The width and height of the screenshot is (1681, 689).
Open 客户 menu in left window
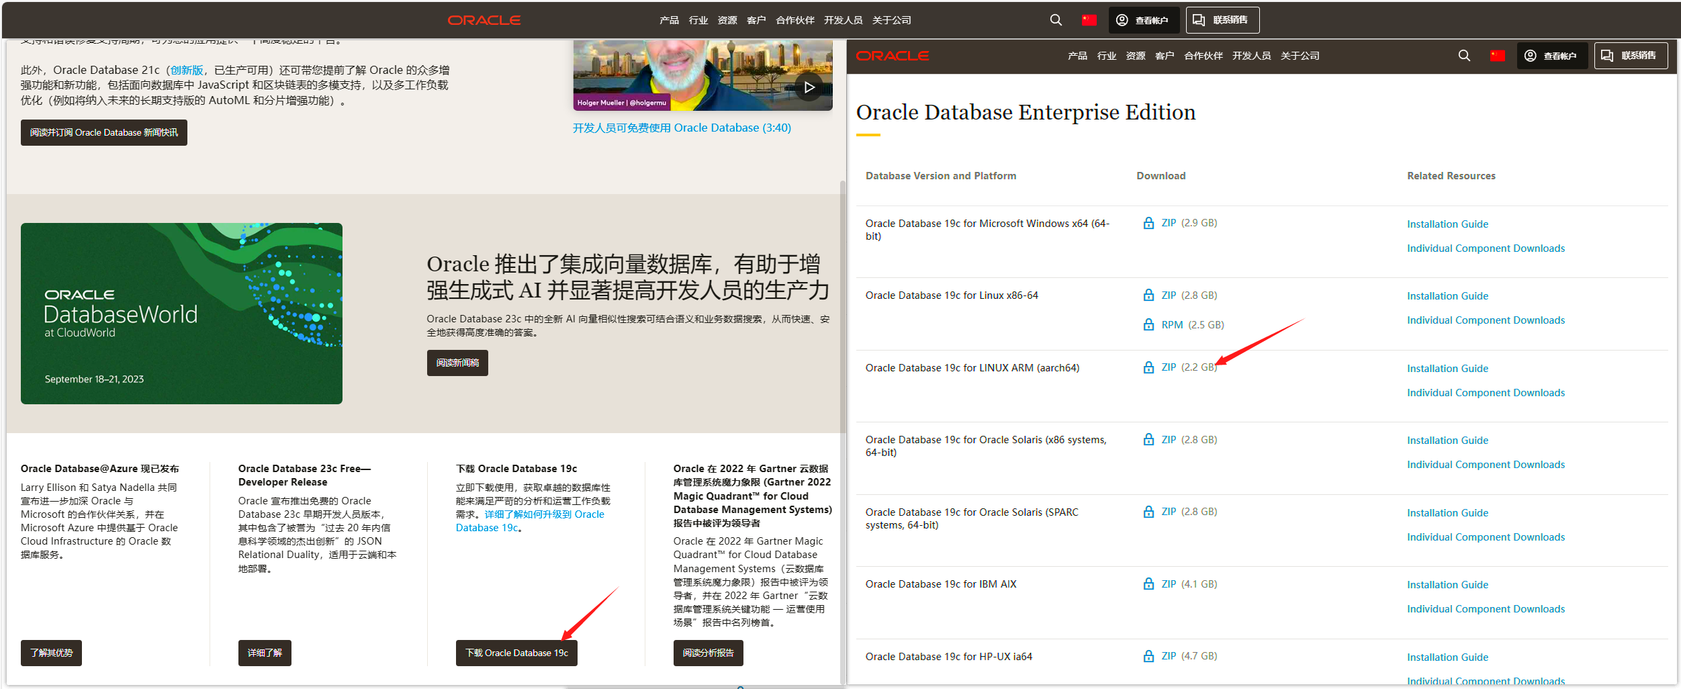[756, 20]
